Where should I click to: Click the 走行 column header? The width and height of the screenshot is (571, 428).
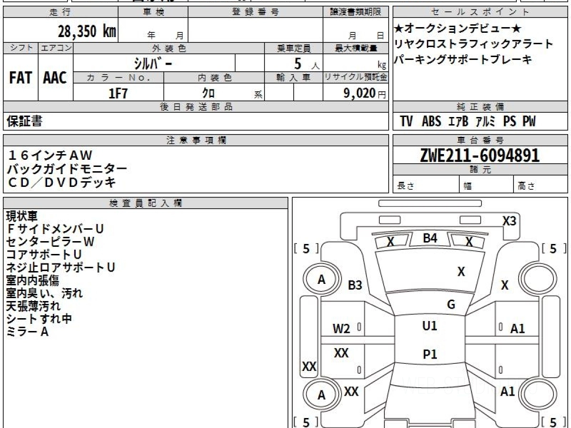click(60, 12)
